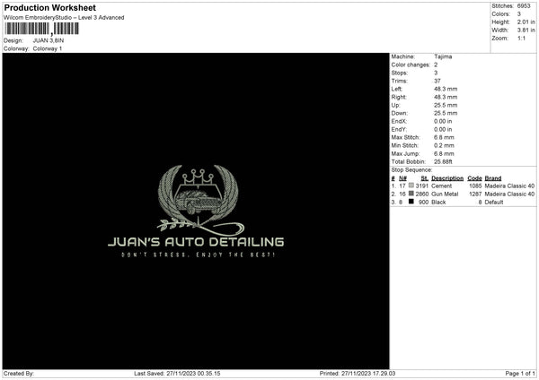Click the Cement row stitch count 3191
Viewport: 539px width, 380px height.
click(422, 186)
